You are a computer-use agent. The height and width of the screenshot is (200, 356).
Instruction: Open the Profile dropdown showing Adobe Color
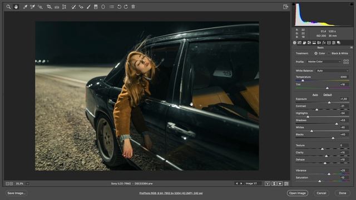click(x=324, y=62)
